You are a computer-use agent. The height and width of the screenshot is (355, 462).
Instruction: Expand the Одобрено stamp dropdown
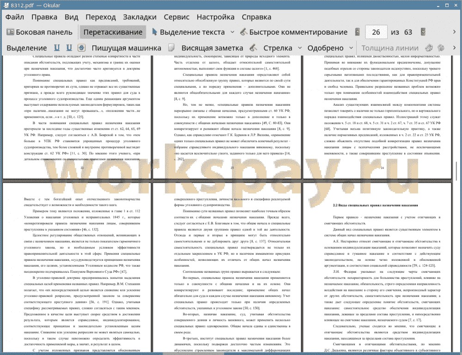click(x=351, y=48)
